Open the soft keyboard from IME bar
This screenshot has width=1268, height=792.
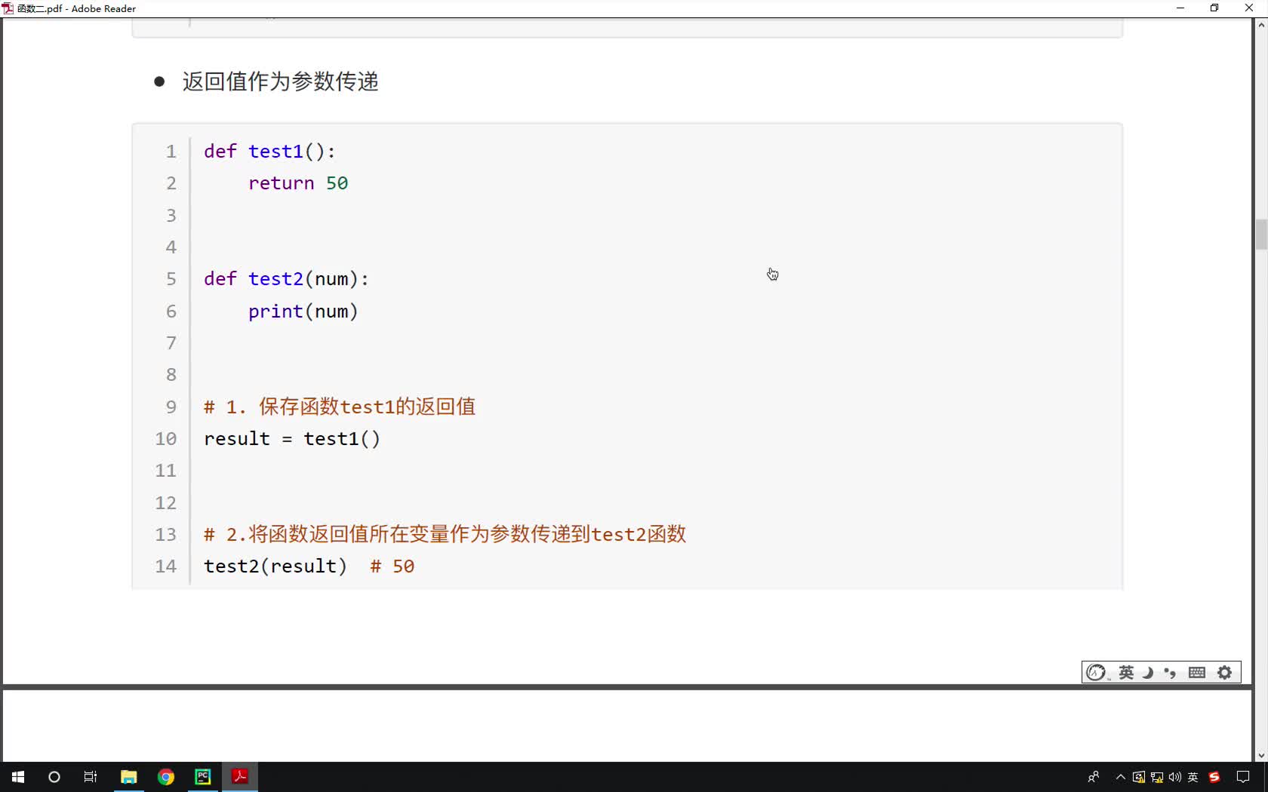(x=1197, y=673)
